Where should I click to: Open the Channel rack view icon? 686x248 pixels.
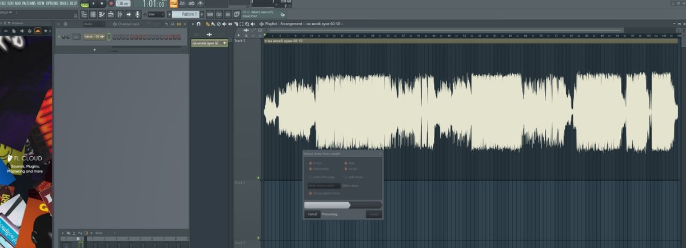[x=93, y=14]
